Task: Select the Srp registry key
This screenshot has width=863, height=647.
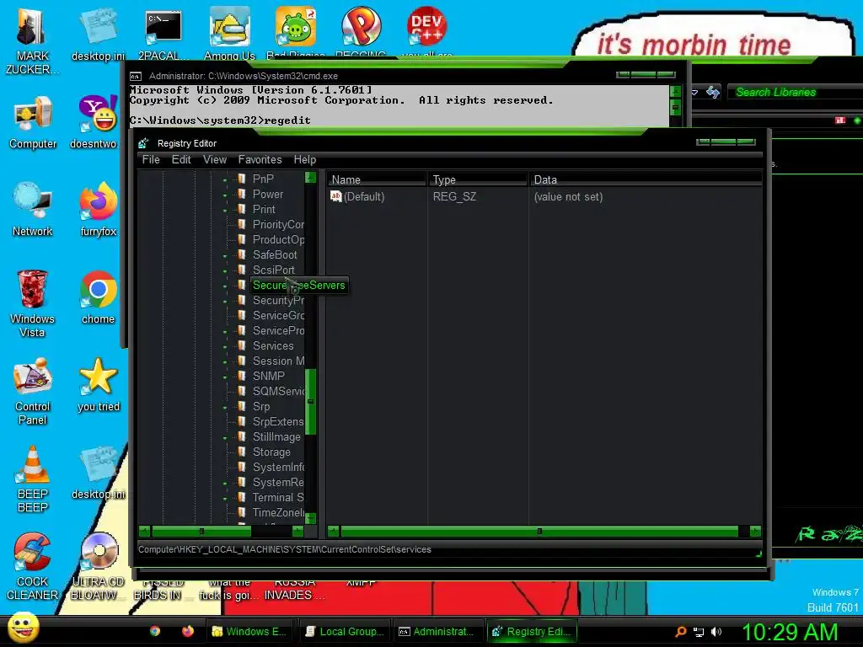Action: click(x=261, y=407)
